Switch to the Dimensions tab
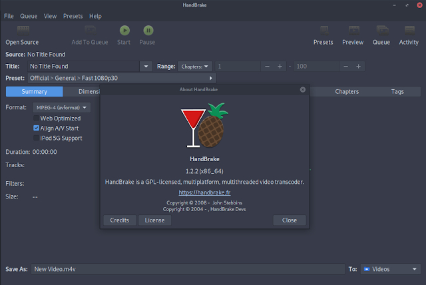426x285 pixels. [81, 91]
